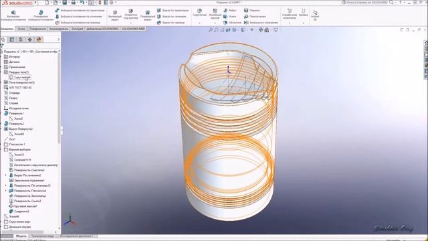
Task: Click the Curves tool icon
Action: click(303, 11)
